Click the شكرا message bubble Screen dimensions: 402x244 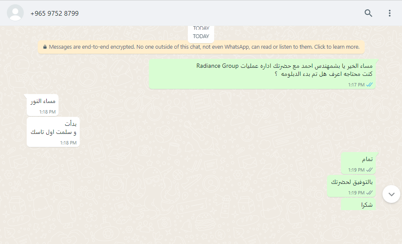(358, 204)
